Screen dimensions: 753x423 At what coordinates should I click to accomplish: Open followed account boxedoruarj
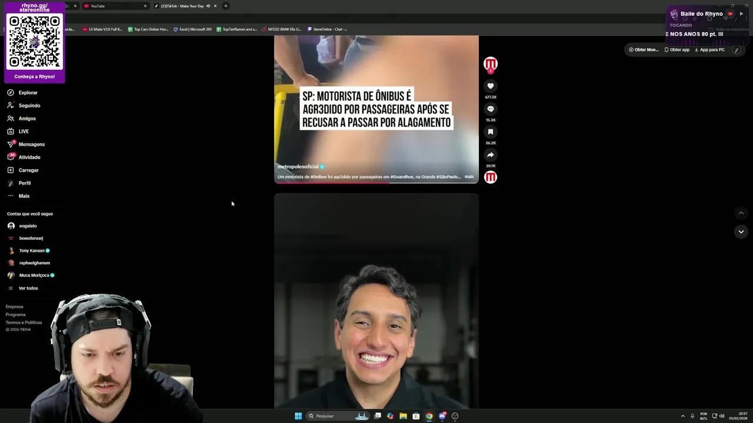coord(25,239)
